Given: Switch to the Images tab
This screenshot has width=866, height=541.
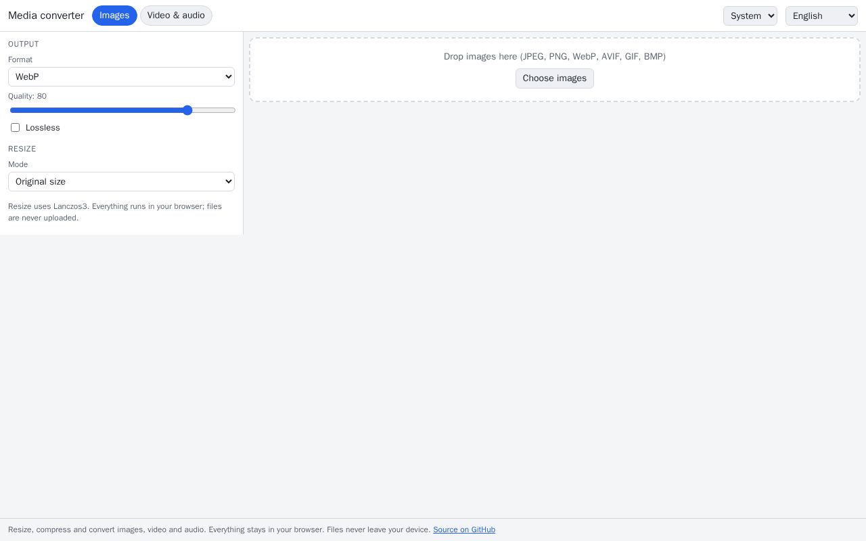Looking at the screenshot, I should point(114,16).
